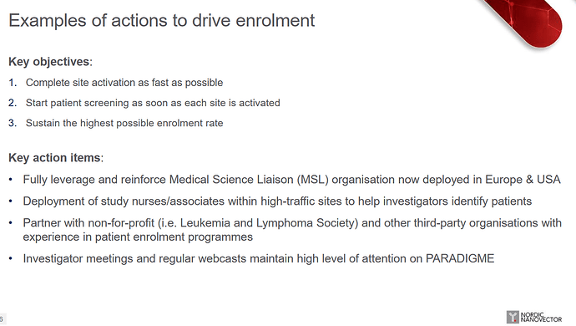Click the Nordic Nanovector logo icon
This screenshot has width=576, height=326.
coord(513,317)
